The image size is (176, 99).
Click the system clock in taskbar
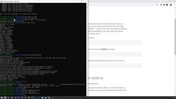[x=174, y=98]
